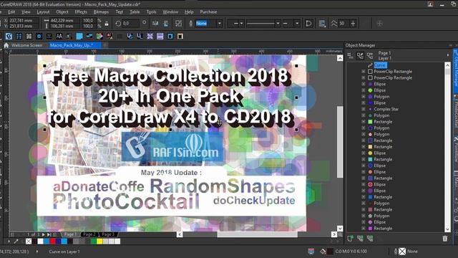Click the mirror vertically icon
This screenshot has width=458, height=258.
tap(165, 24)
